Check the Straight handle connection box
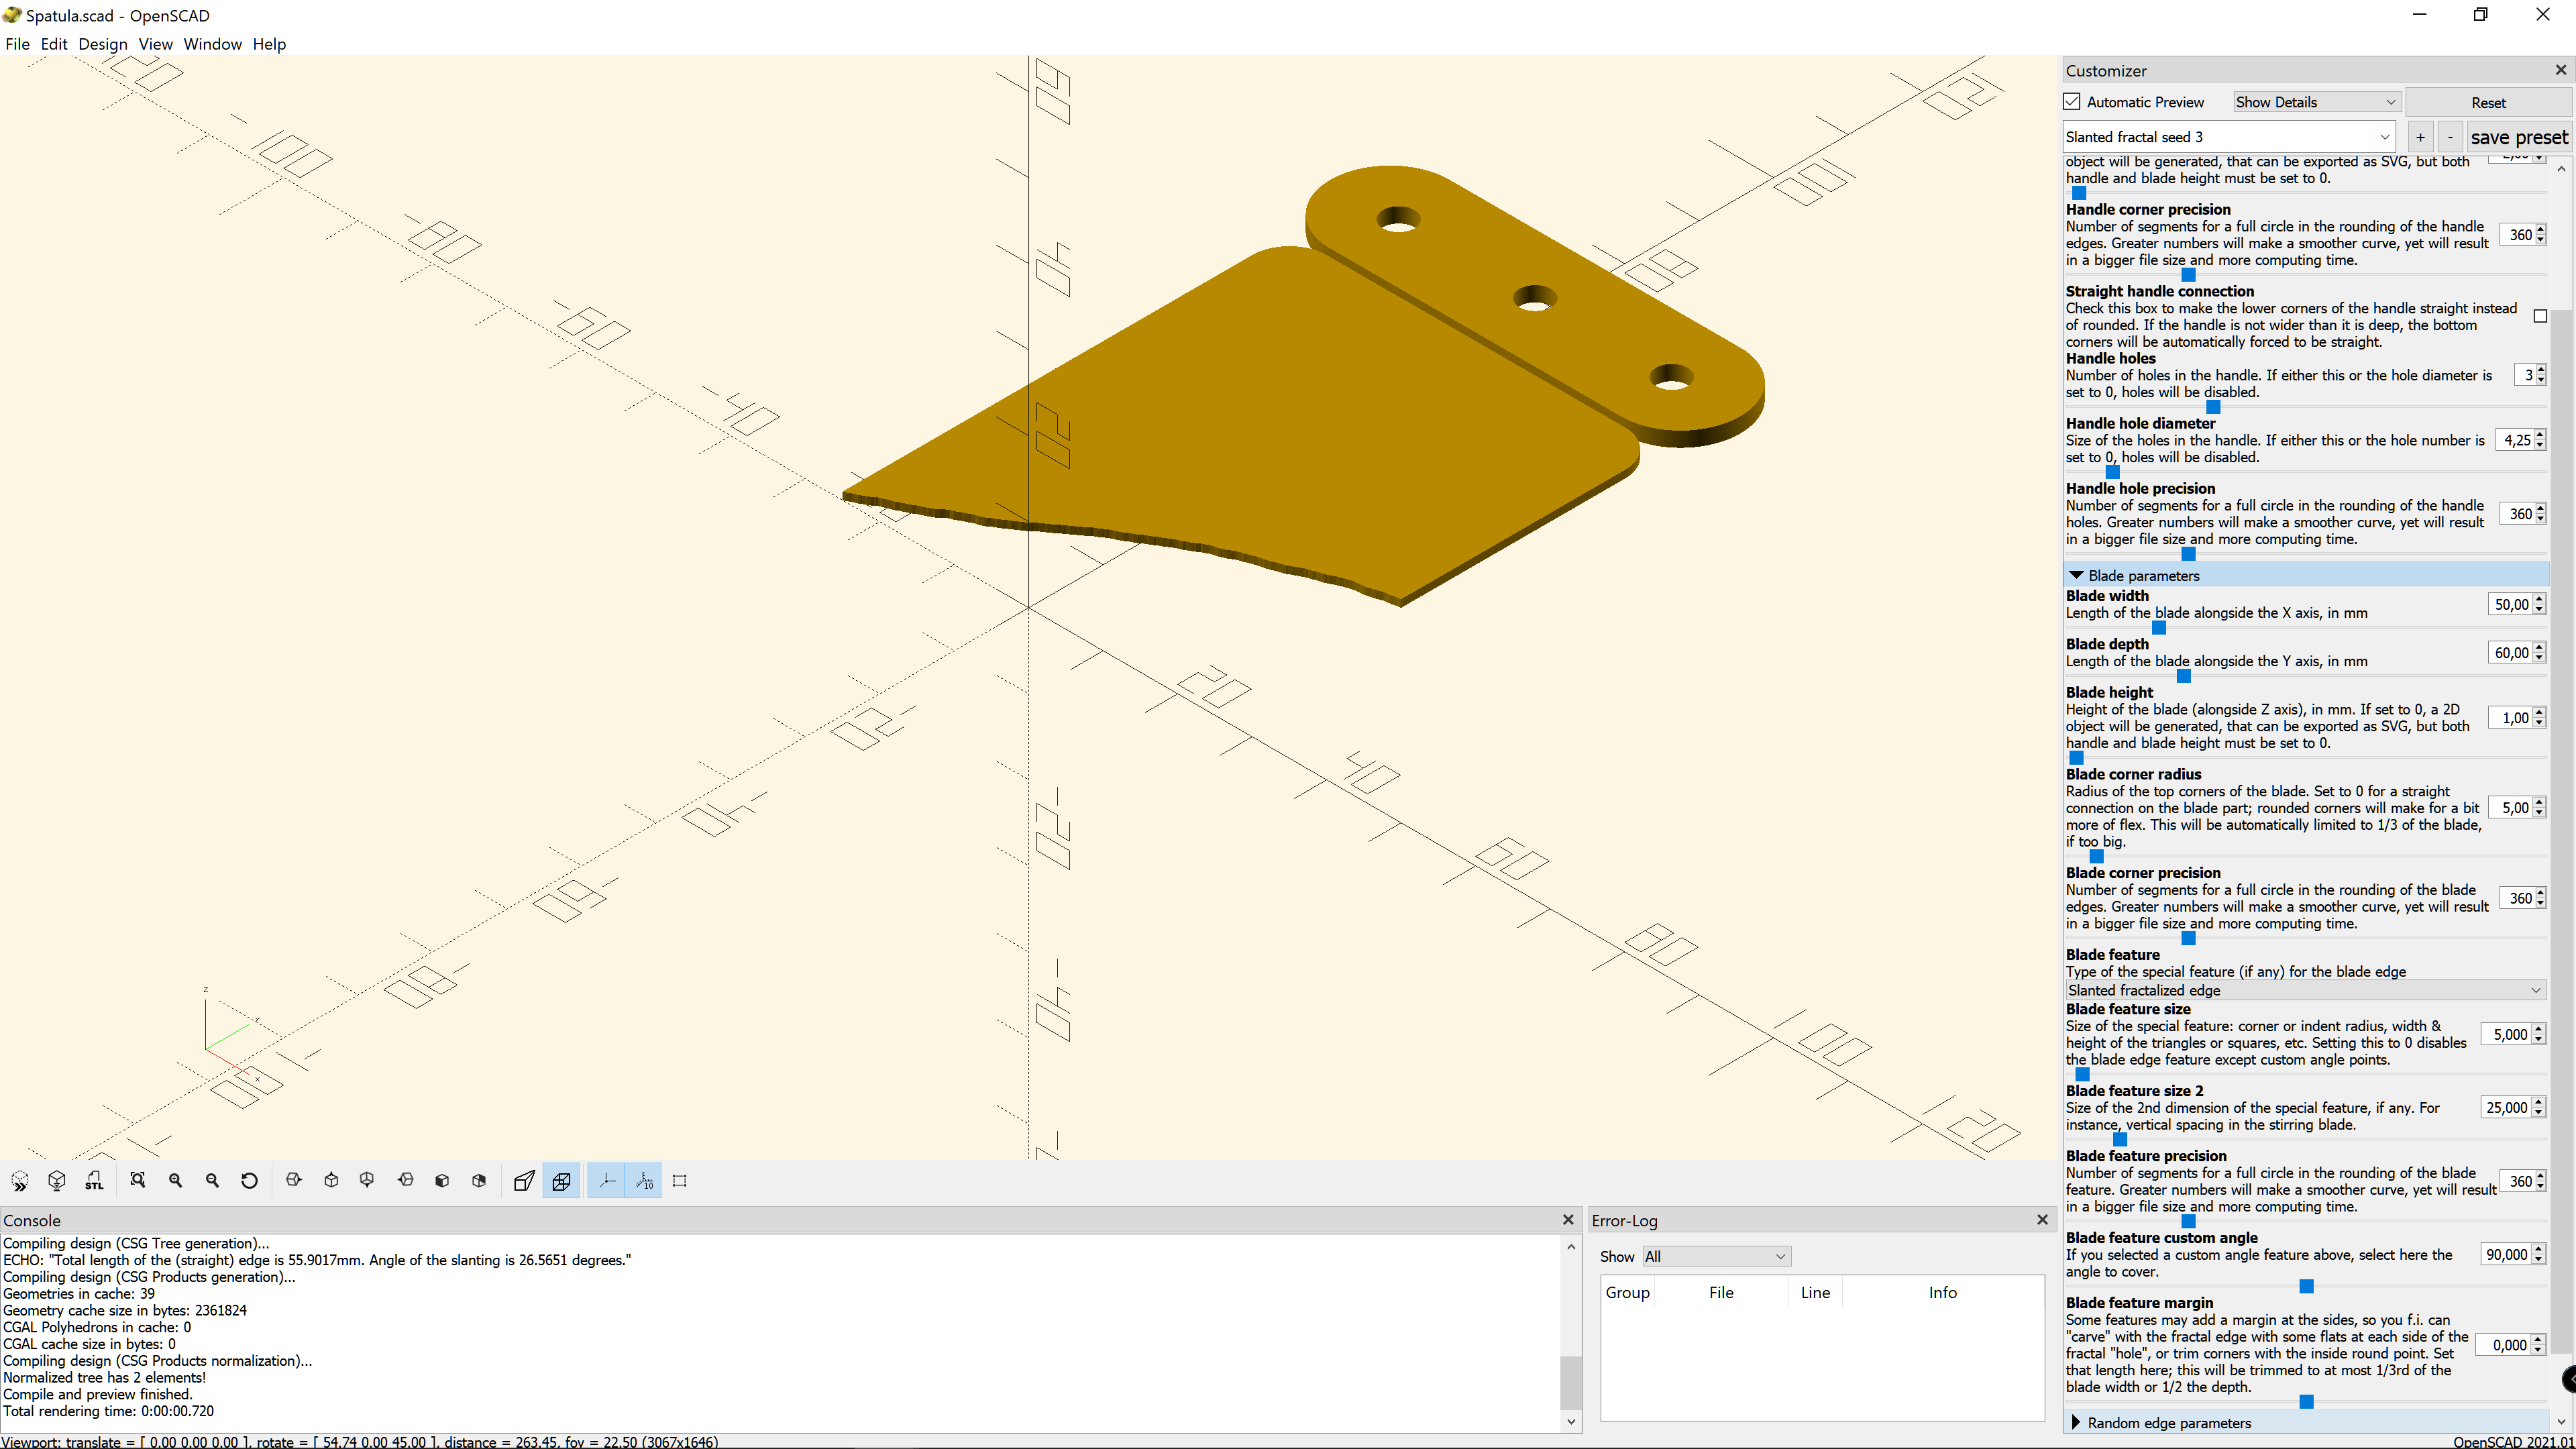This screenshot has width=2576, height=1449. click(x=2541, y=316)
